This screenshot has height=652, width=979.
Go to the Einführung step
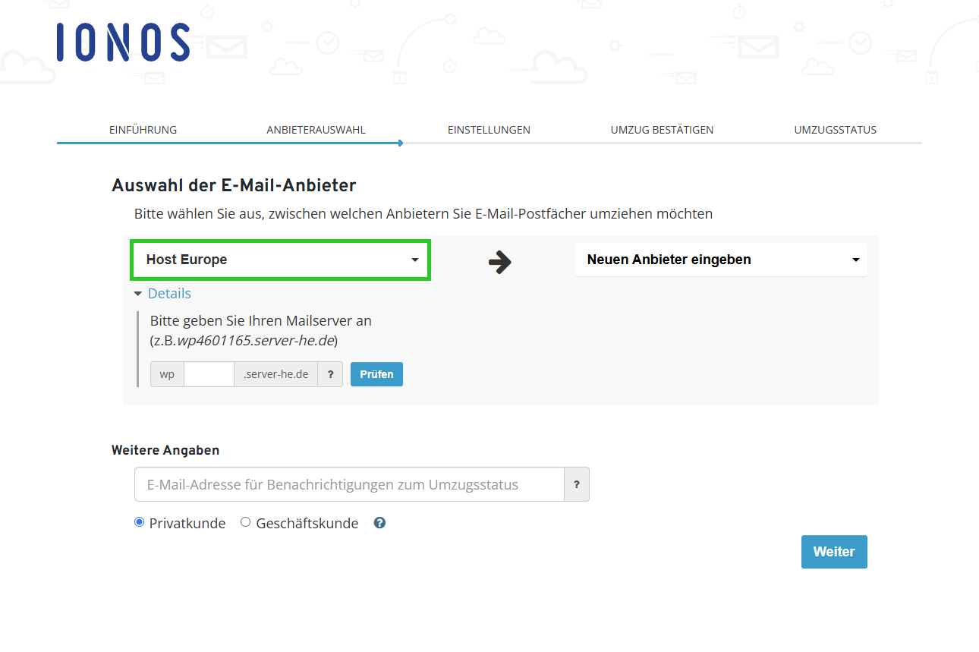(143, 130)
